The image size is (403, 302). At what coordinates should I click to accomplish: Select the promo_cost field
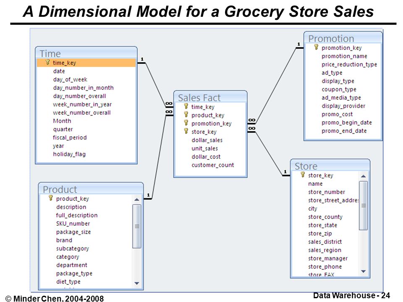337,114
